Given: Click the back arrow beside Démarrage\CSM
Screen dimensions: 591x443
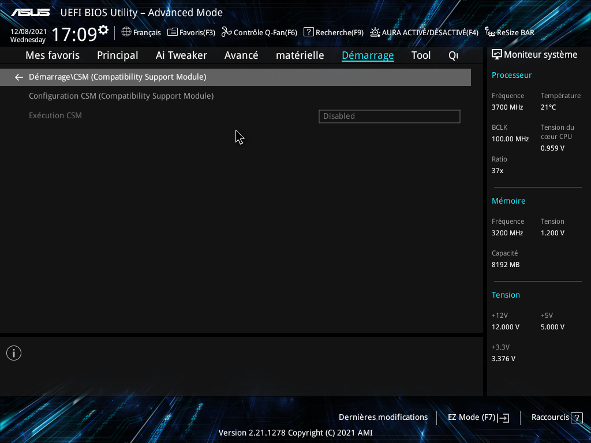Looking at the screenshot, I should (19, 77).
